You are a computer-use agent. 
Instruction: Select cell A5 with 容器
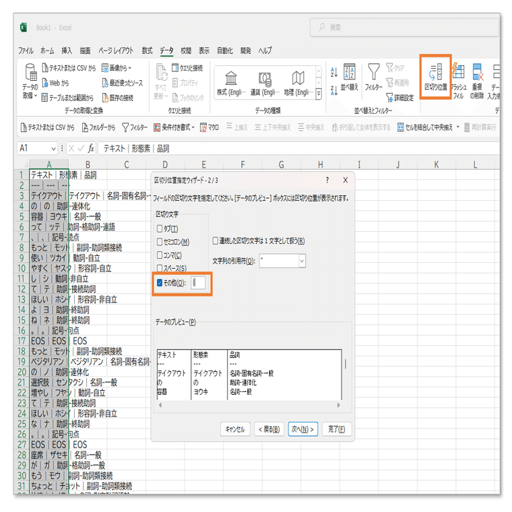tap(49, 216)
